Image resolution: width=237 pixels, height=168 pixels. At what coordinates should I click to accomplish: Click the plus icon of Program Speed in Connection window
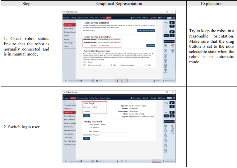click(x=97, y=81)
